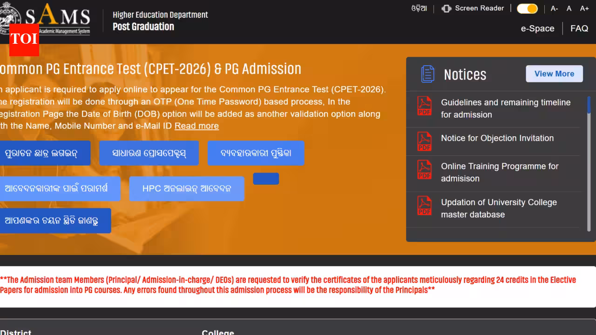Open 'Guidelines and remaining timeline for admission' notice
Screen dimensions: 596x335
click(506, 108)
